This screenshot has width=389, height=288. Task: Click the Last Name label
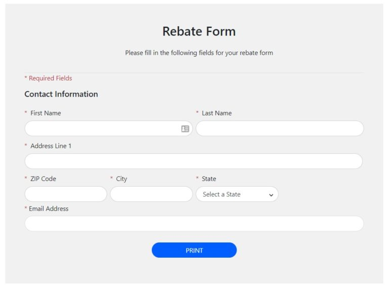tap(217, 113)
